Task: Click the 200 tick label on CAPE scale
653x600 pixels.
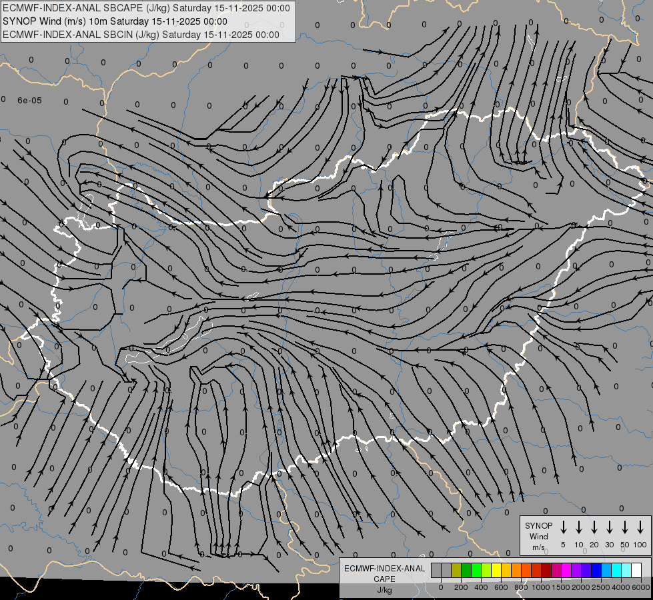Action: tap(461, 587)
